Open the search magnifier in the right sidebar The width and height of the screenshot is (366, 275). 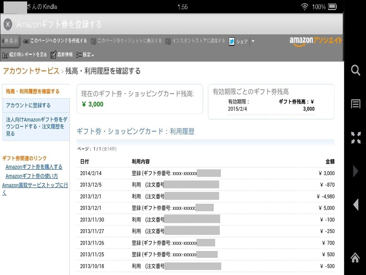[x=355, y=70]
